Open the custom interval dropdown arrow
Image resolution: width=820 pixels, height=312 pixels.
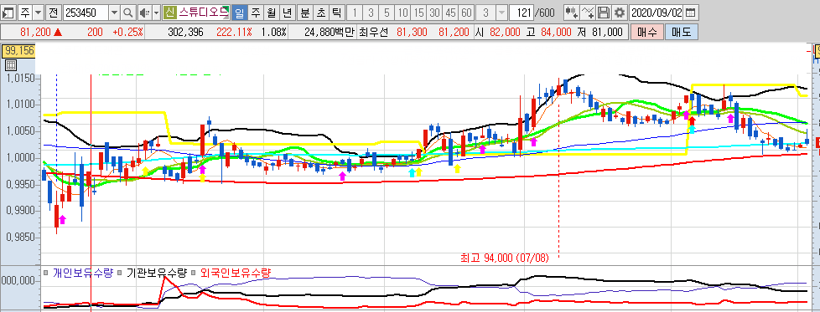501,12
